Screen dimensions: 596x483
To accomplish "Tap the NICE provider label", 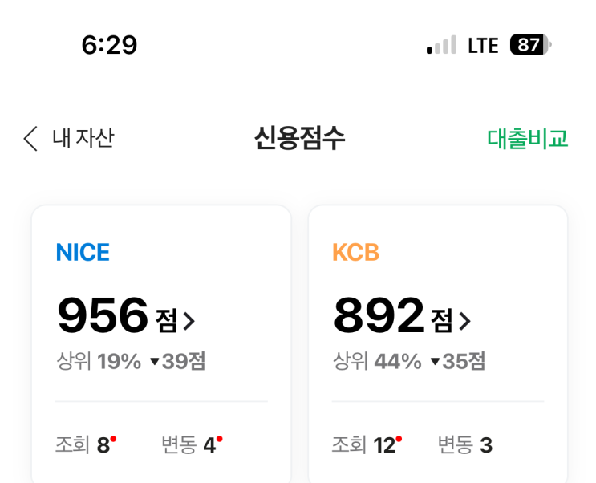I will 83,253.
